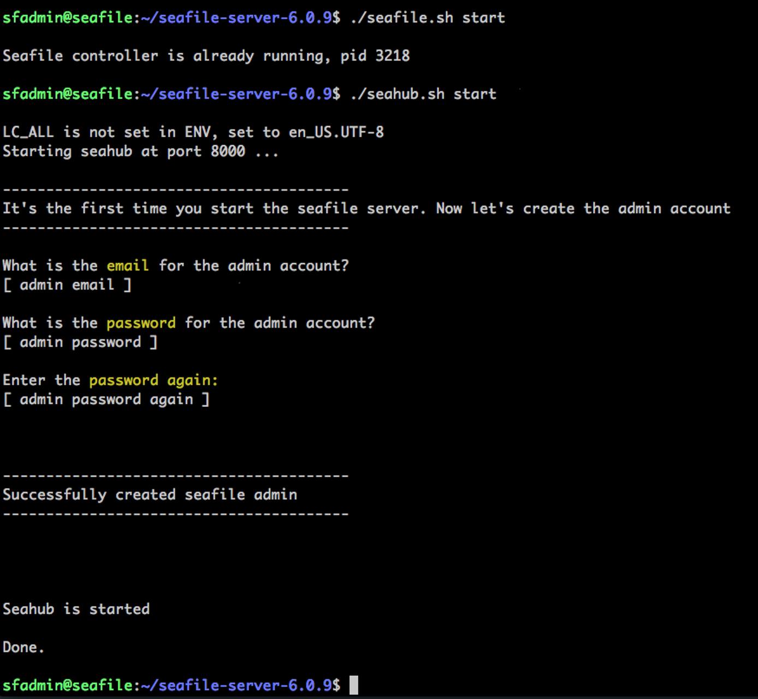The width and height of the screenshot is (758, 699).
Task: Click the "[ admin password ]" placeholder
Action: click(x=80, y=342)
